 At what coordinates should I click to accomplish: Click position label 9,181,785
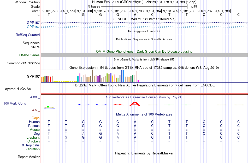pyautogui.click(x=170, y=11)
